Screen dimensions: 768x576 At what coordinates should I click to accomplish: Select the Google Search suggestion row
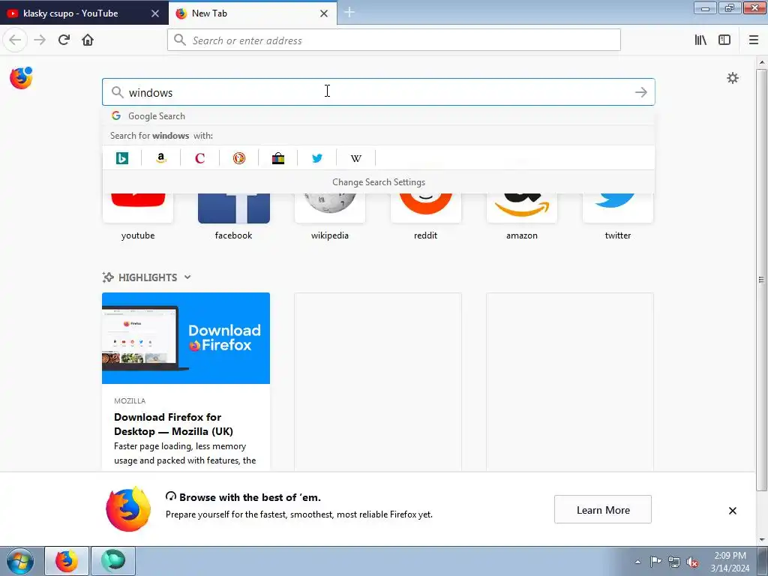(x=378, y=116)
